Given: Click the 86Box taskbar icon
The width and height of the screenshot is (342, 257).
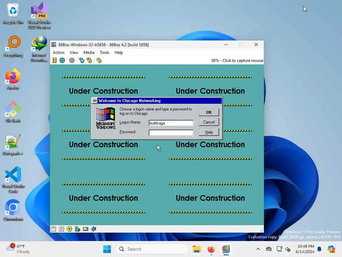Looking at the screenshot, I should [226, 249].
